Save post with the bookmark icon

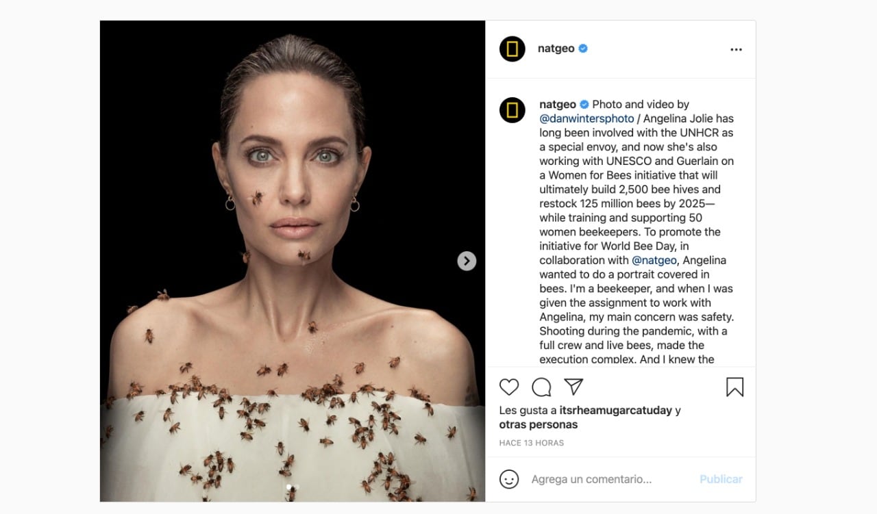[x=734, y=387]
